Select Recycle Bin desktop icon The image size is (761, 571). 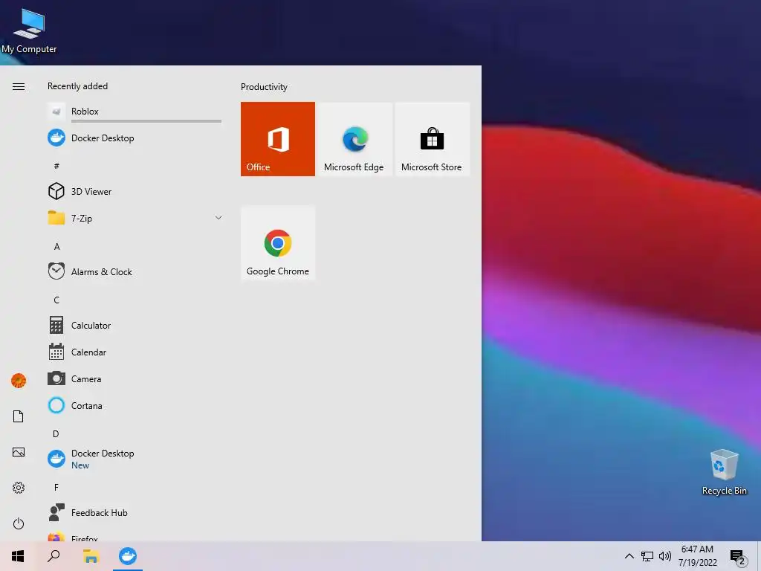pos(724,472)
